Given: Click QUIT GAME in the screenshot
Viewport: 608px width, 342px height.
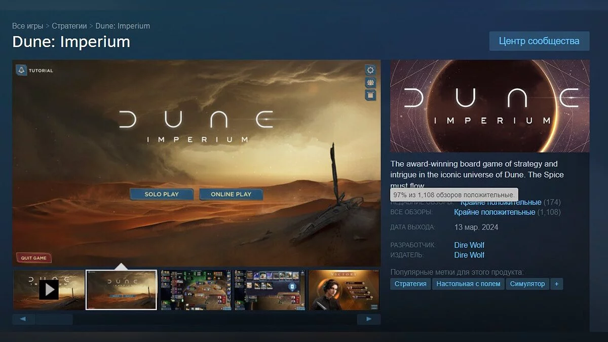Looking at the screenshot, I should pyautogui.click(x=33, y=258).
